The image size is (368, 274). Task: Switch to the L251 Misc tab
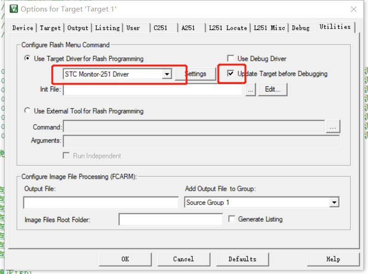point(270,28)
